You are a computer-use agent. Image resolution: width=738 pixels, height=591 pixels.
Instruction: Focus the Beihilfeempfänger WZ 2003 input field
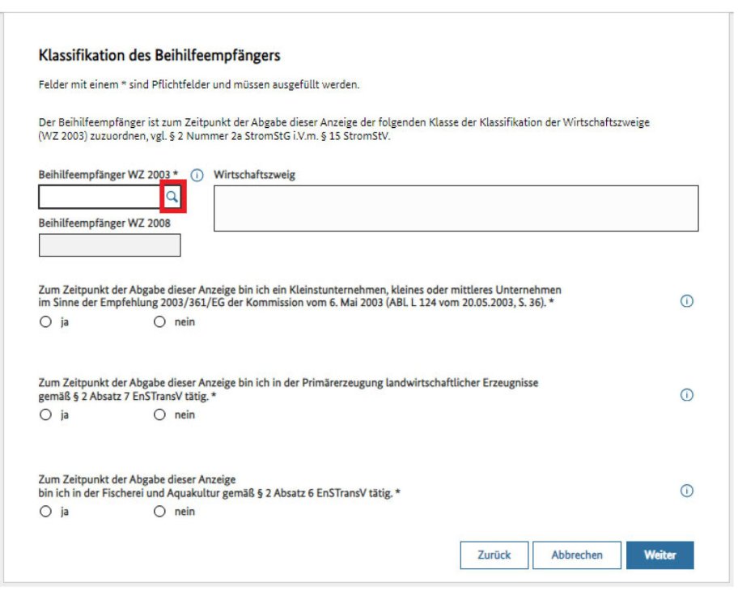100,197
